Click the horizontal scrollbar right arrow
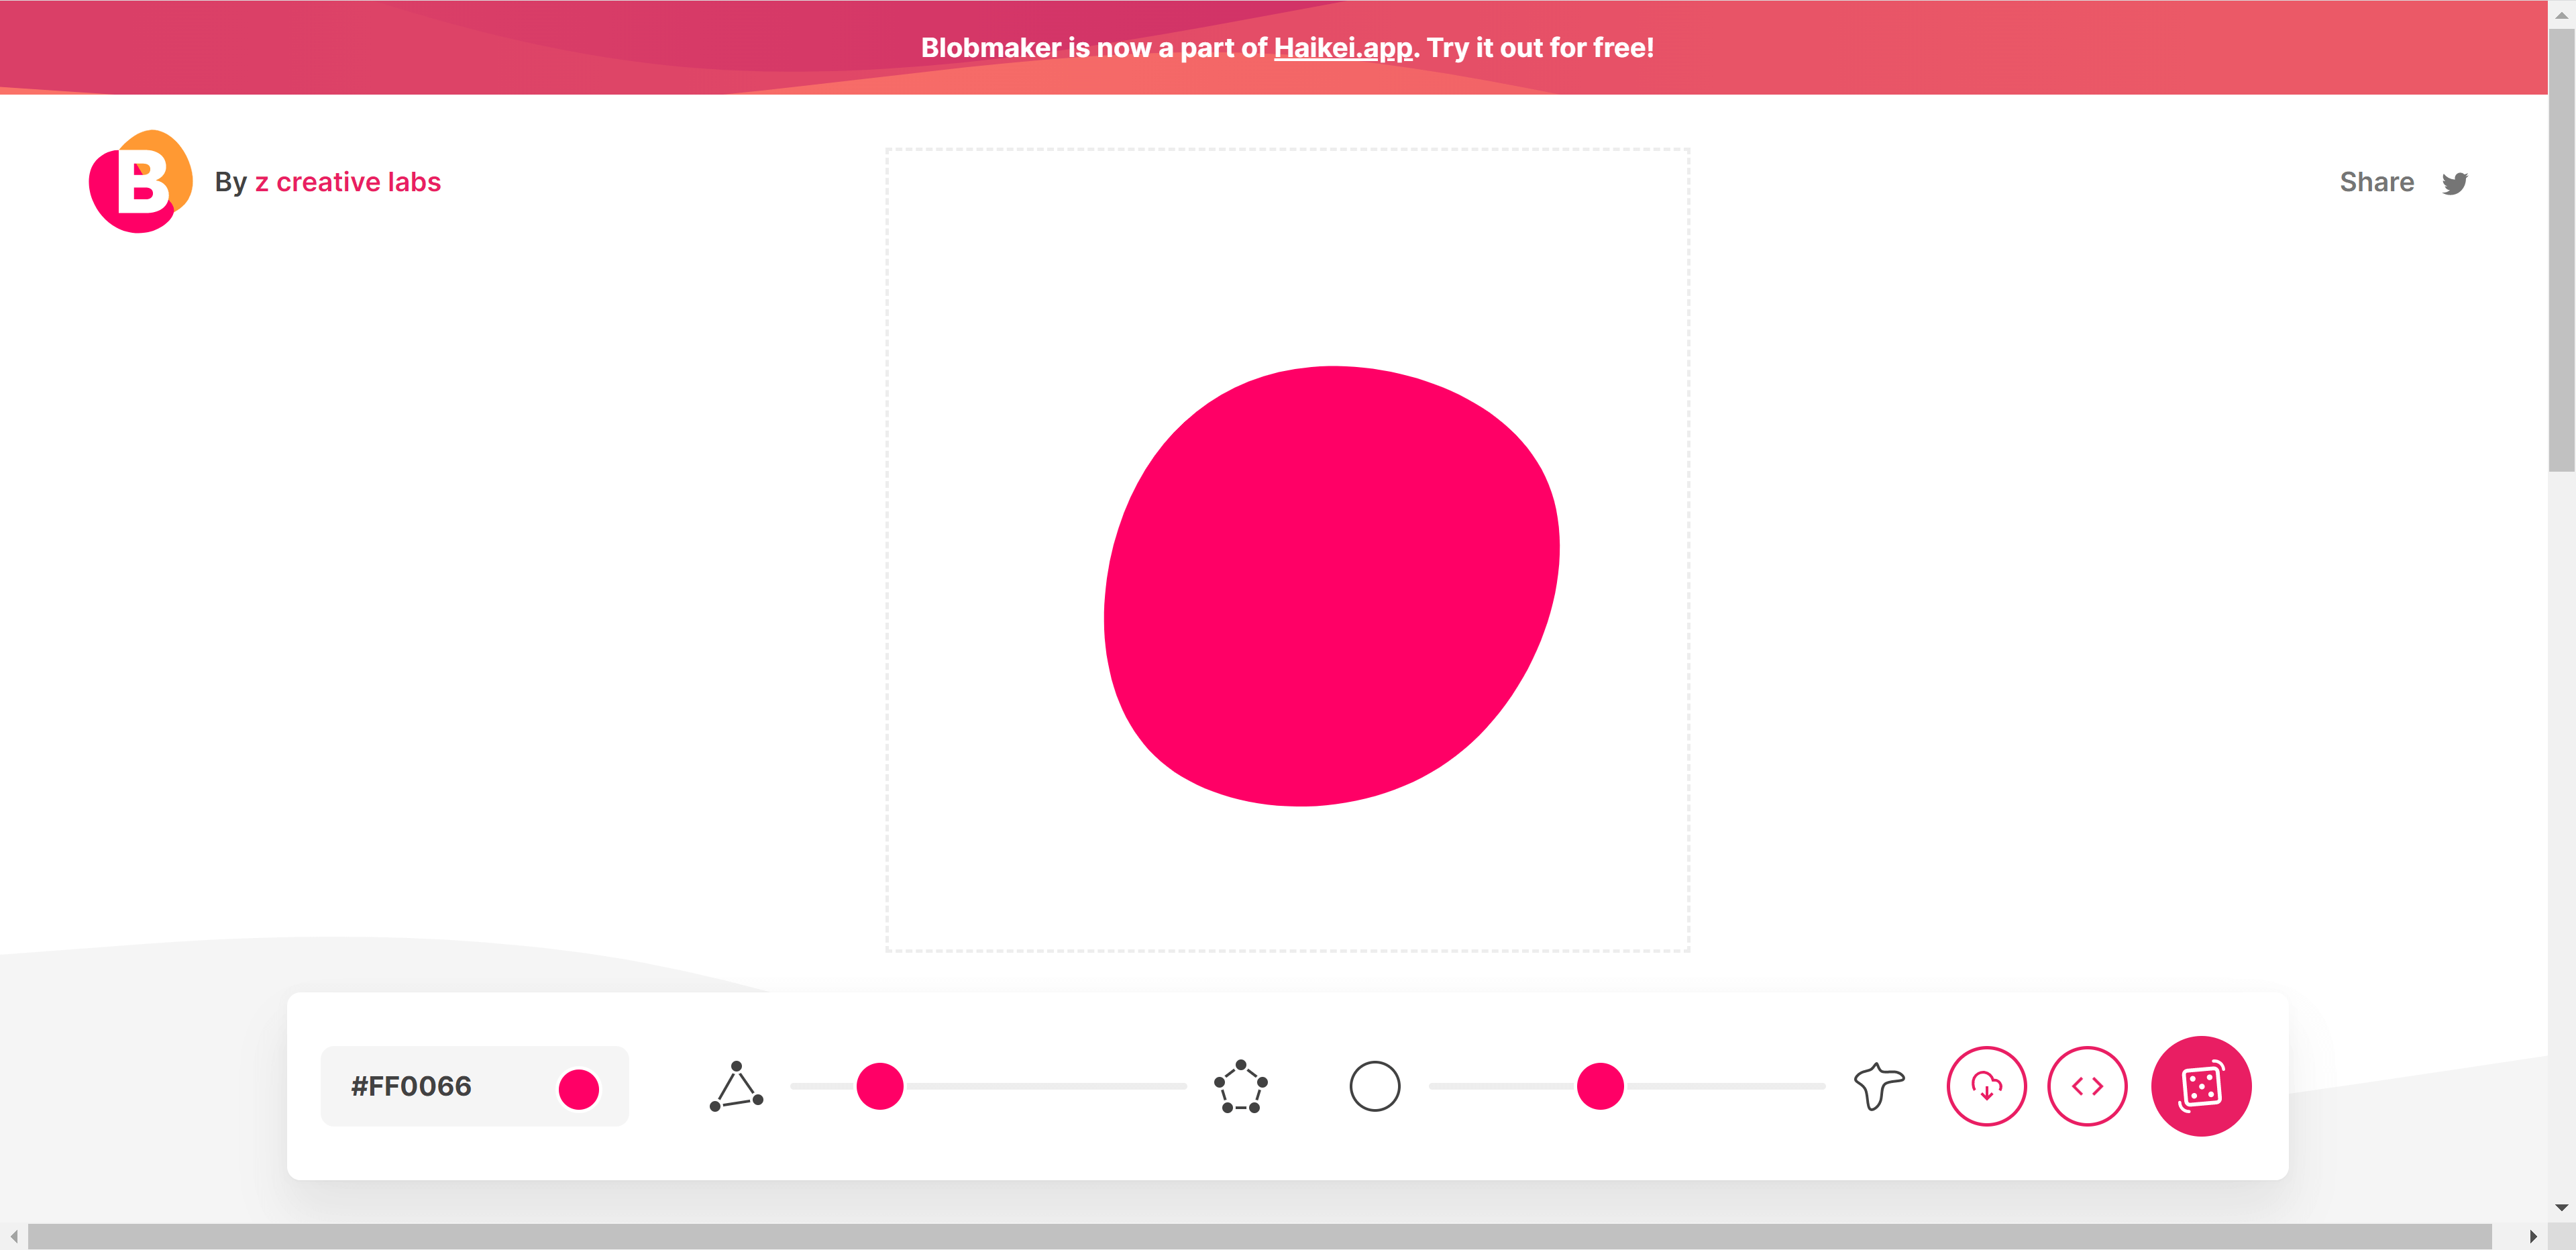 2533,1236
